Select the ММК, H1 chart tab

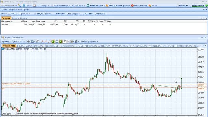pos(127,46)
